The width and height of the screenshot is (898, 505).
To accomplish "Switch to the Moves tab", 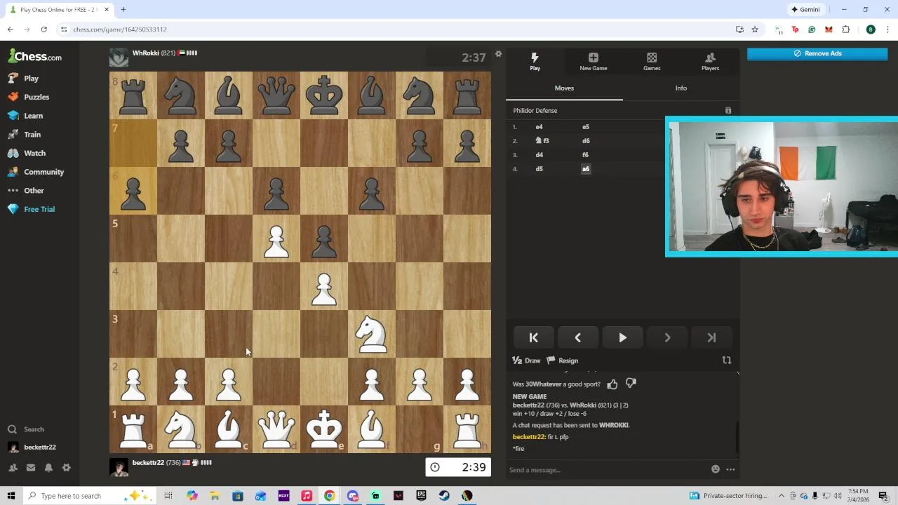I will pyautogui.click(x=564, y=88).
